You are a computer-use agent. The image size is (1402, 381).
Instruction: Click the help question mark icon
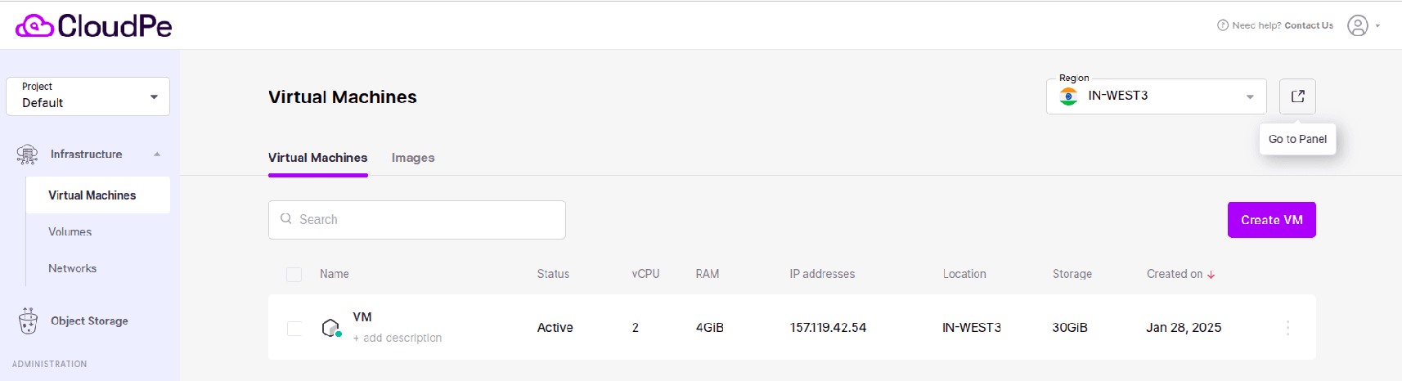tap(1223, 25)
